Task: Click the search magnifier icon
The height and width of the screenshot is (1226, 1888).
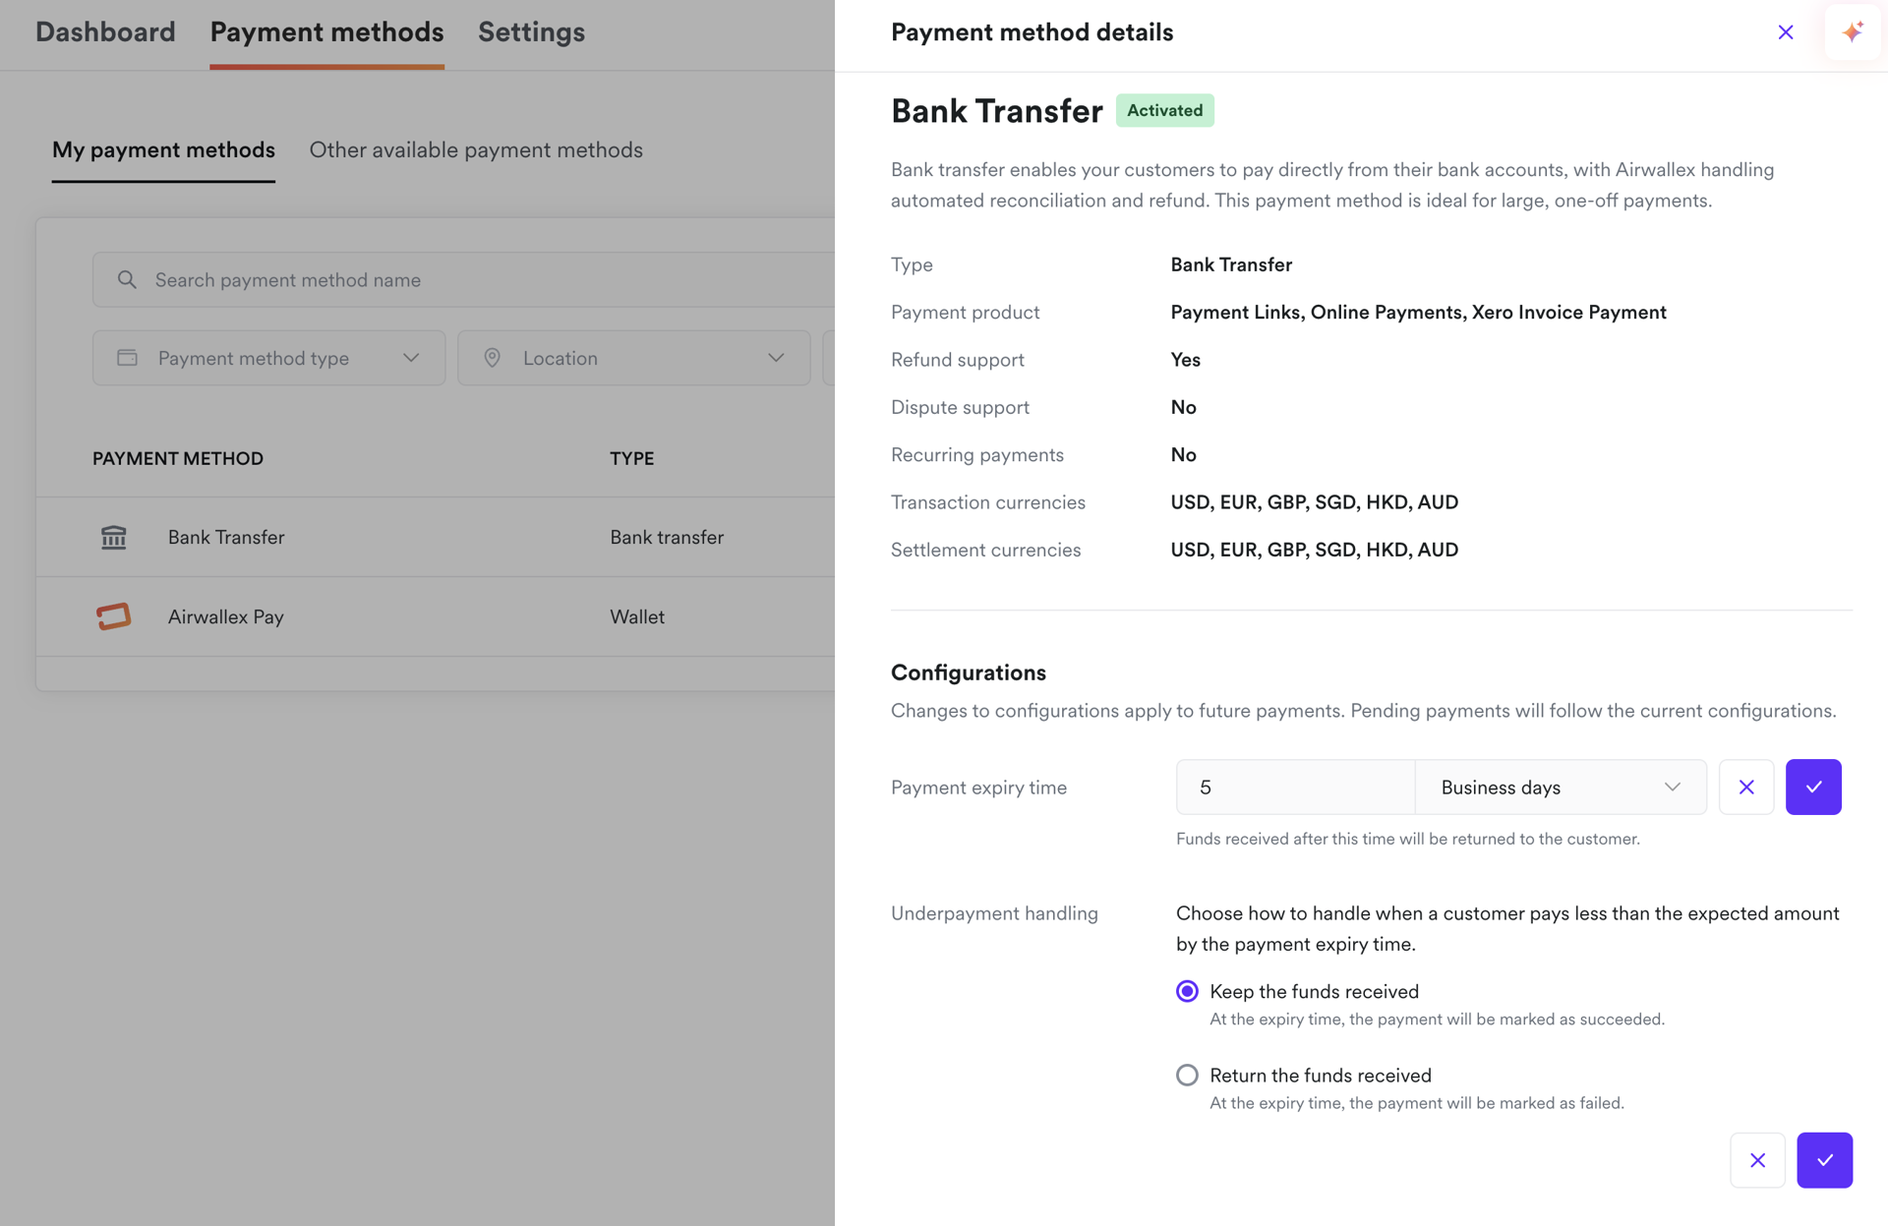Action: pyautogui.click(x=127, y=279)
